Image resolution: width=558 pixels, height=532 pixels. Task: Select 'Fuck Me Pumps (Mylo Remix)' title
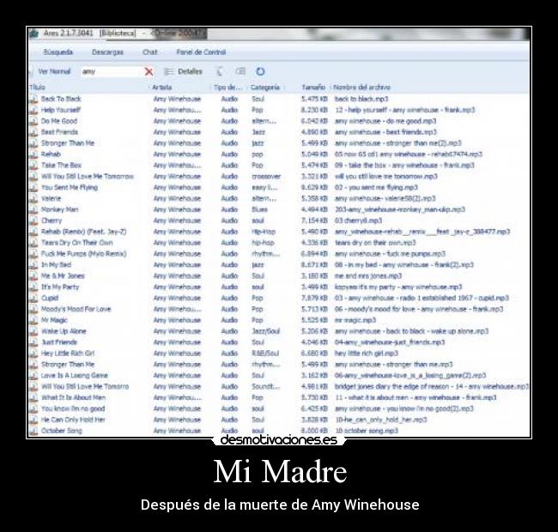(83, 254)
